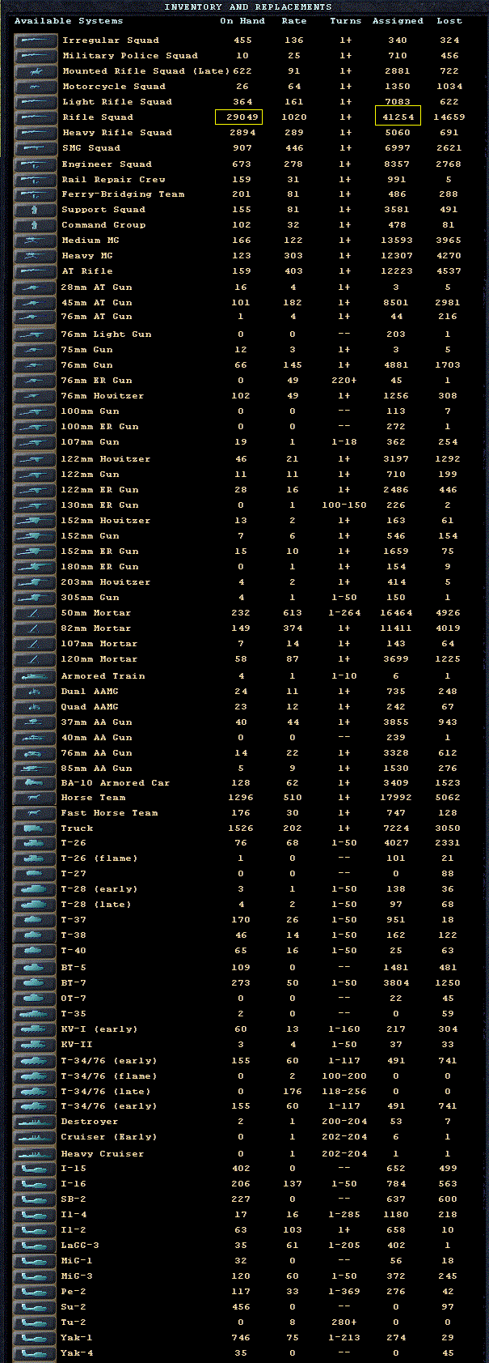
Task: Open the Medium MG icon button
Action: tap(36, 240)
